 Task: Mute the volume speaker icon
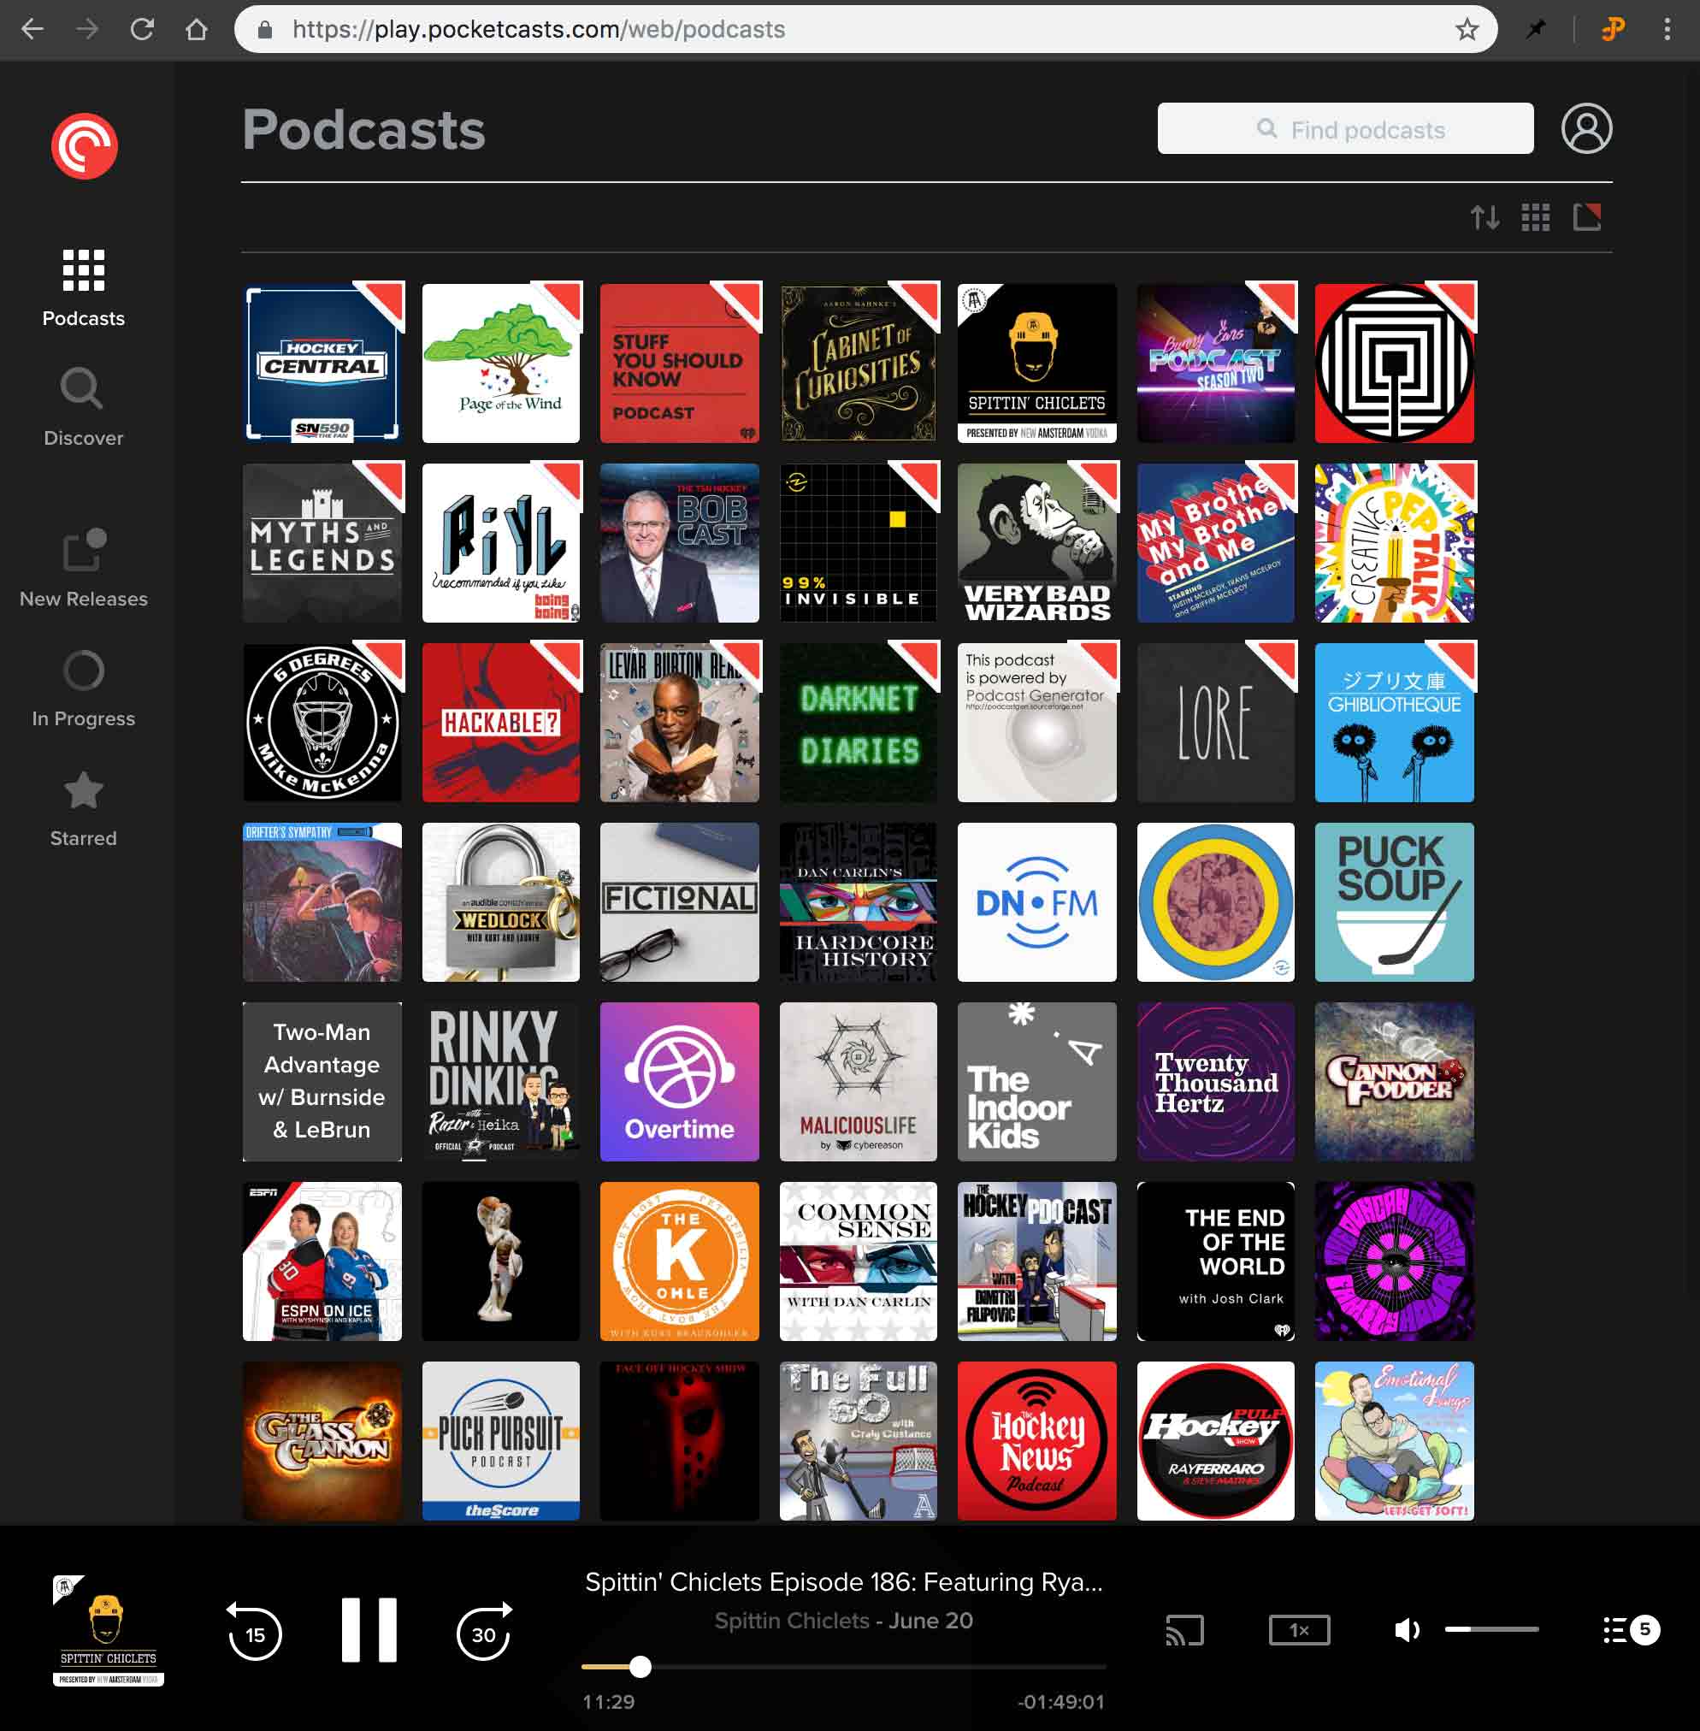click(1408, 1630)
